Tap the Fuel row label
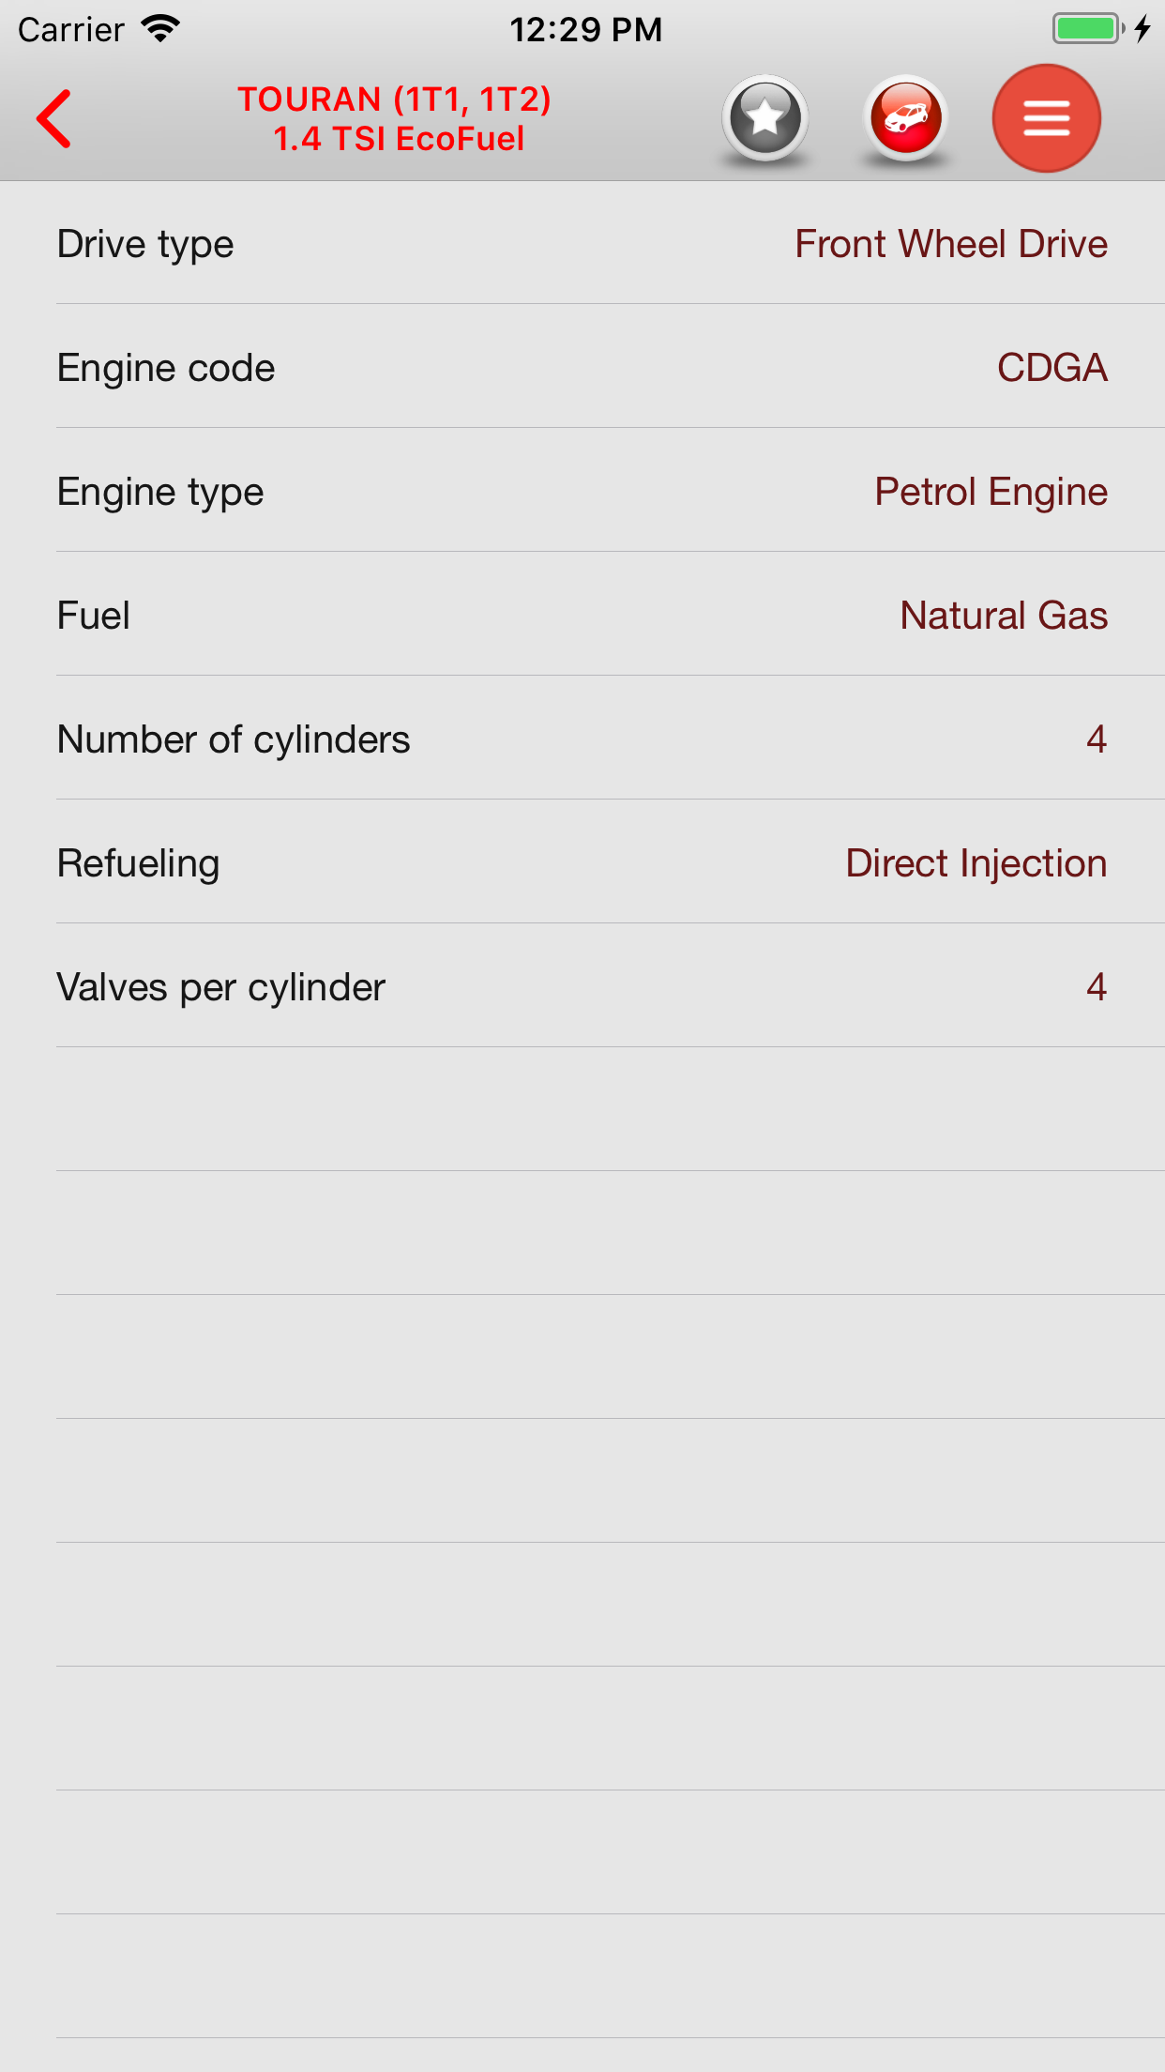This screenshot has height=2072, width=1165. (x=94, y=616)
